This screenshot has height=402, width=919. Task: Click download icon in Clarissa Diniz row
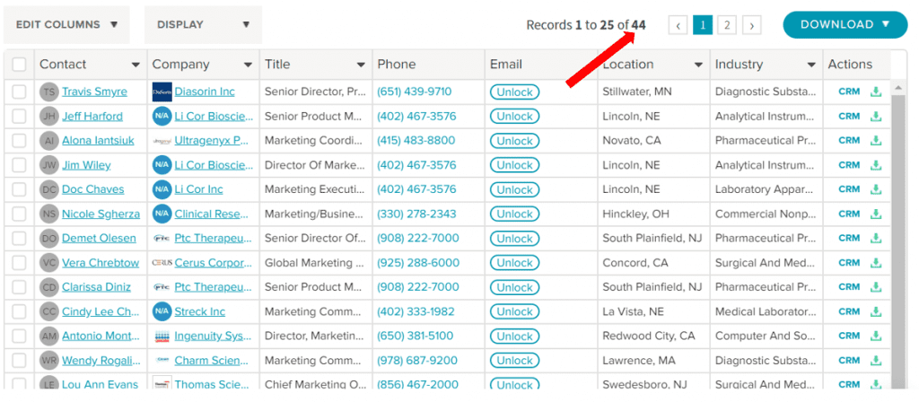tap(876, 287)
